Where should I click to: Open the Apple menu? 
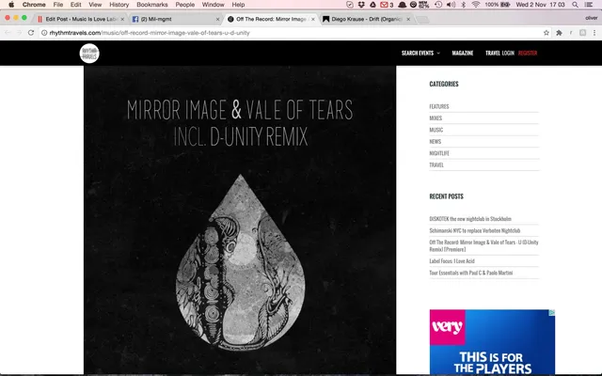click(11, 5)
